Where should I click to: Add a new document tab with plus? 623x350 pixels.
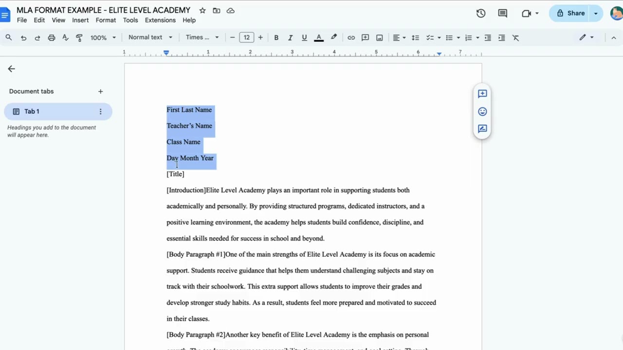pos(100,91)
